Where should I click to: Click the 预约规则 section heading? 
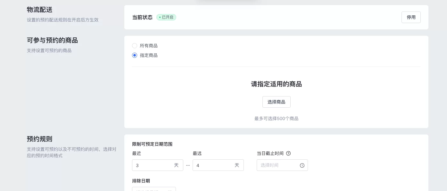coord(39,139)
